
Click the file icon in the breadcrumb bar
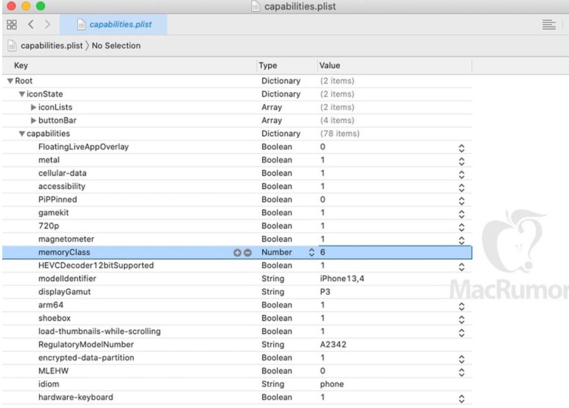click(x=12, y=46)
